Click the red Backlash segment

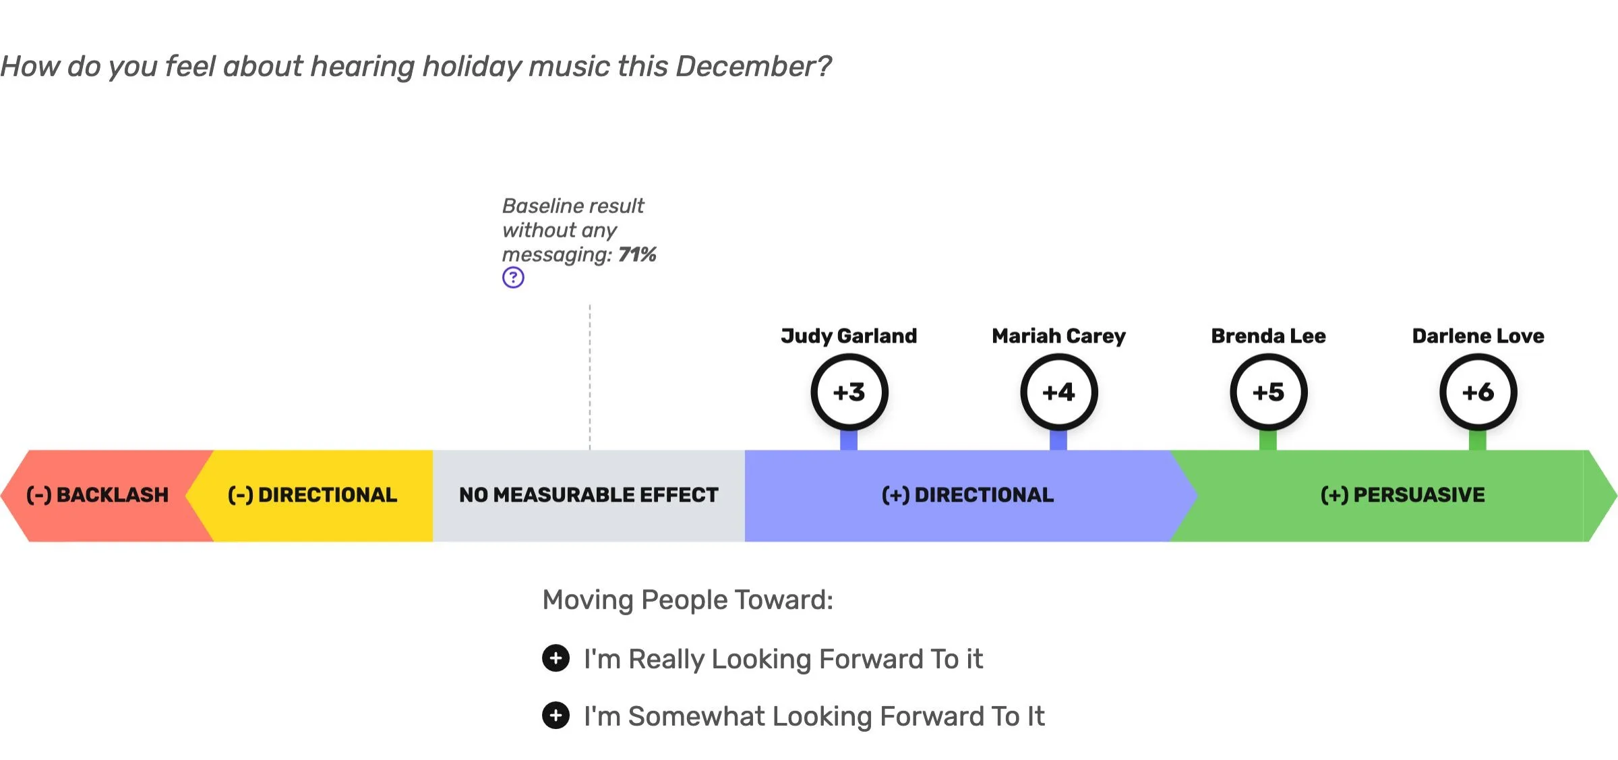pyautogui.click(x=98, y=496)
